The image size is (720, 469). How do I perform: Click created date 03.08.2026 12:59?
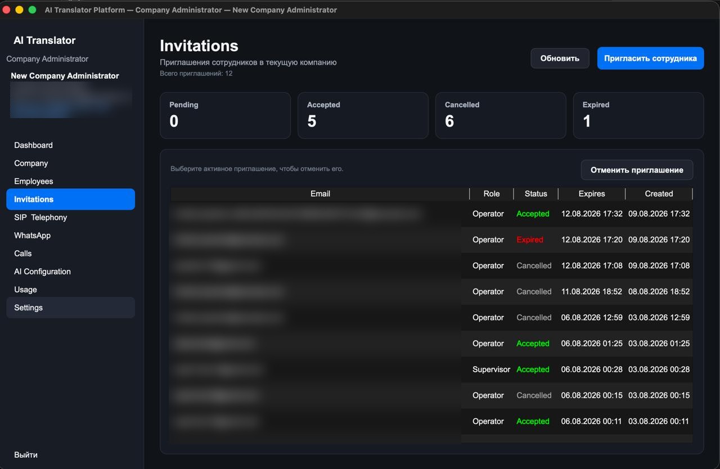(659, 317)
